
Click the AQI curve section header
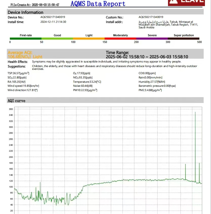tap(16, 101)
